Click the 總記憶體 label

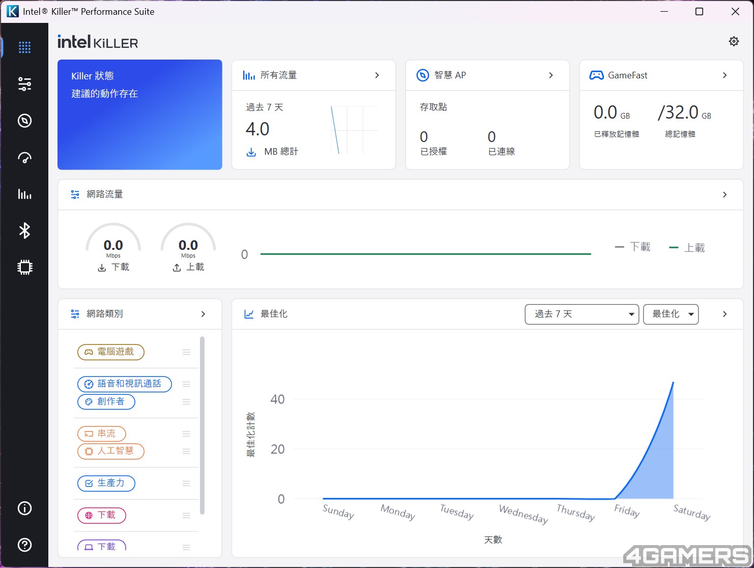coord(680,134)
